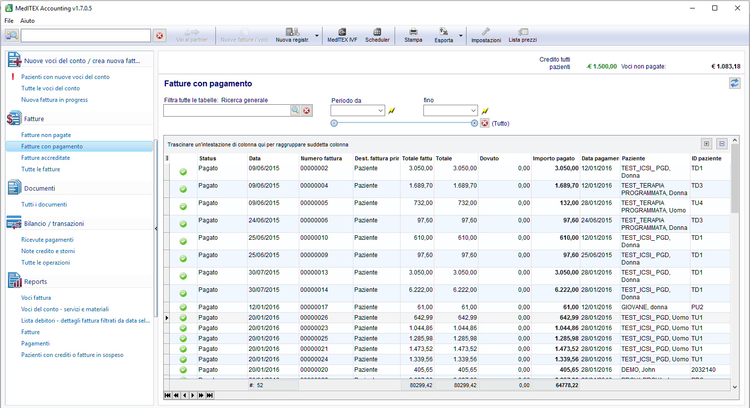The image size is (750, 408).
Task: Click the Ricerca generale filter input
Action: click(227, 111)
